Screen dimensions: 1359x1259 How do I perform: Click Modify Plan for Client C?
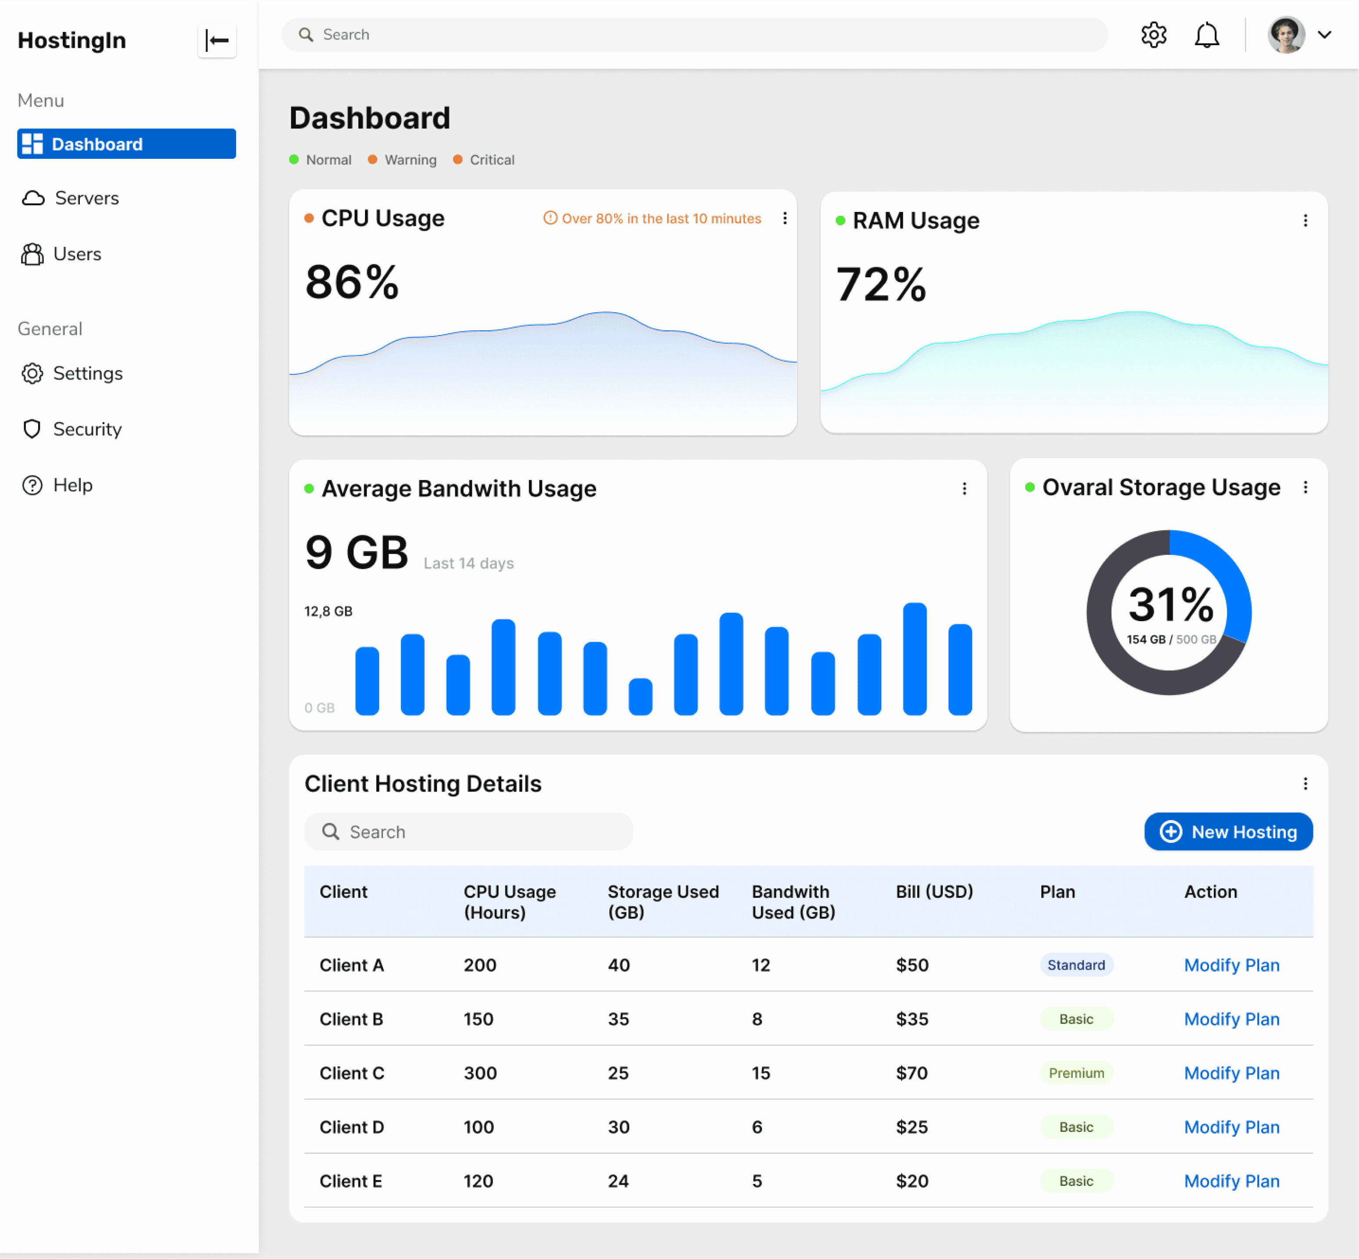click(x=1231, y=1073)
